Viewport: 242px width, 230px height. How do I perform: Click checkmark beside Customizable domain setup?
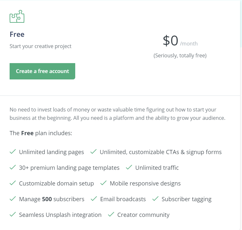[13, 183]
